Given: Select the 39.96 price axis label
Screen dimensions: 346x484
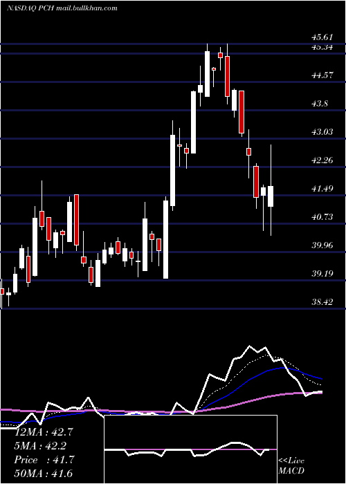Looking at the screenshot, I should click(322, 245).
